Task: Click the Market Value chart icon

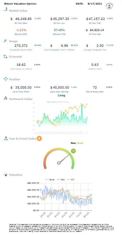Action: [x=5, y=9]
